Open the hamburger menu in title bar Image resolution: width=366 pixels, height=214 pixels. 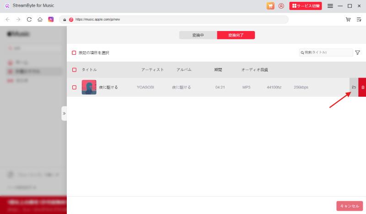[330, 6]
